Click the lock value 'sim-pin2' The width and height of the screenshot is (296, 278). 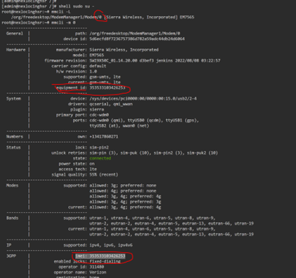click(x=99, y=148)
